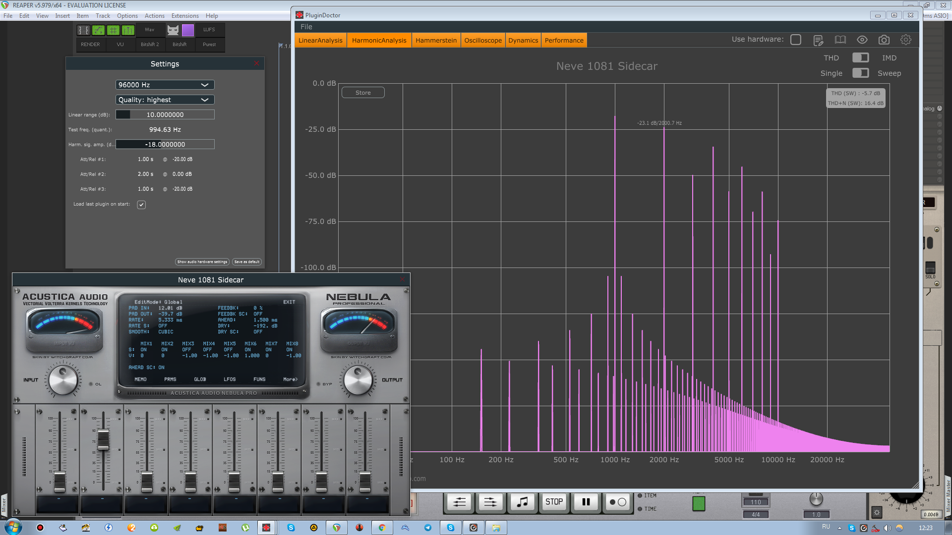
Task: Click EXIT in Nebula display
Action: pyautogui.click(x=289, y=302)
